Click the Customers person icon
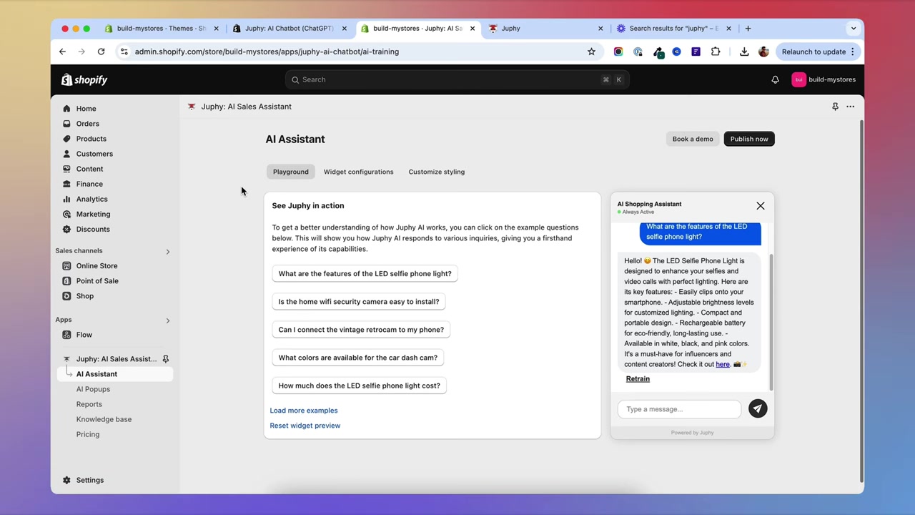 [x=66, y=154]
